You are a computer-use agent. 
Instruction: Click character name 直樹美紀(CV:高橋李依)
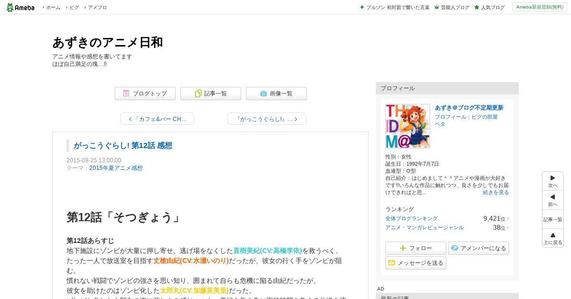tap(267, 251)
